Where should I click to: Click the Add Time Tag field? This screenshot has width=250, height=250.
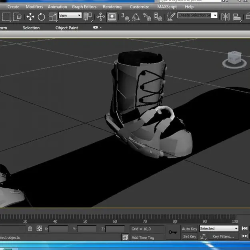[x=147, y=238]
